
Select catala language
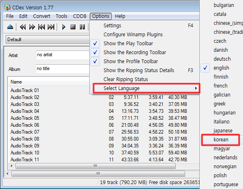220,14
